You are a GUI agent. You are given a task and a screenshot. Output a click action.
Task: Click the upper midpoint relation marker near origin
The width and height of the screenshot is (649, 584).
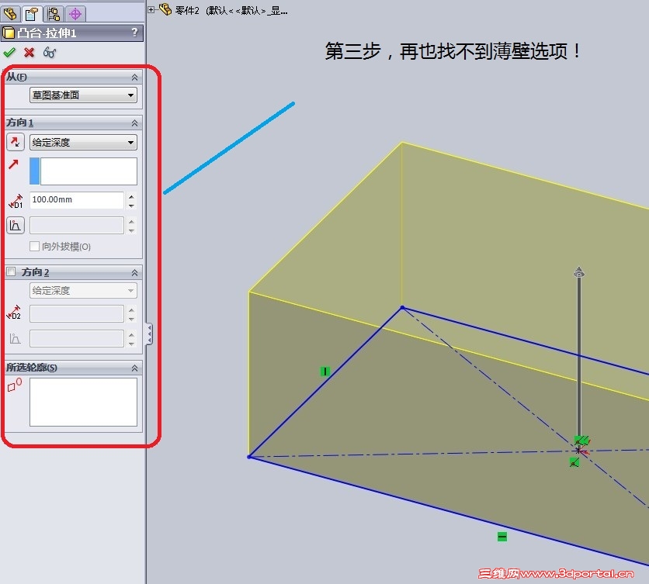(581, 440)
